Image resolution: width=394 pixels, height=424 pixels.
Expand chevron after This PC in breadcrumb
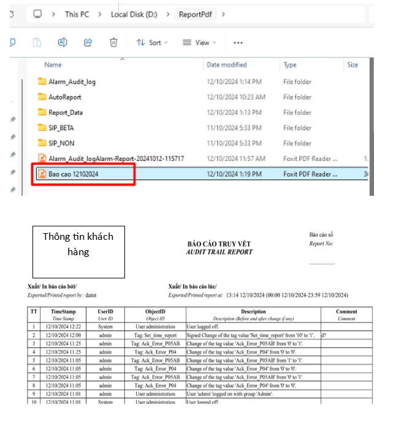(99, 14)
